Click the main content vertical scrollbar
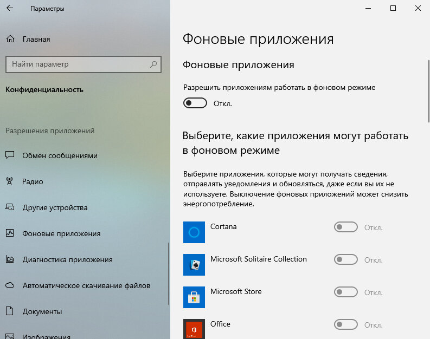The width and height of the screenshot is (430, 339). (428, 91)
